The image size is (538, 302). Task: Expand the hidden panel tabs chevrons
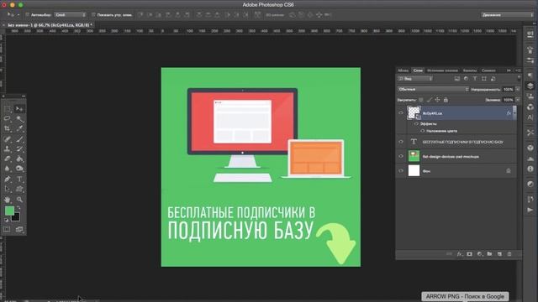point(509,70)
